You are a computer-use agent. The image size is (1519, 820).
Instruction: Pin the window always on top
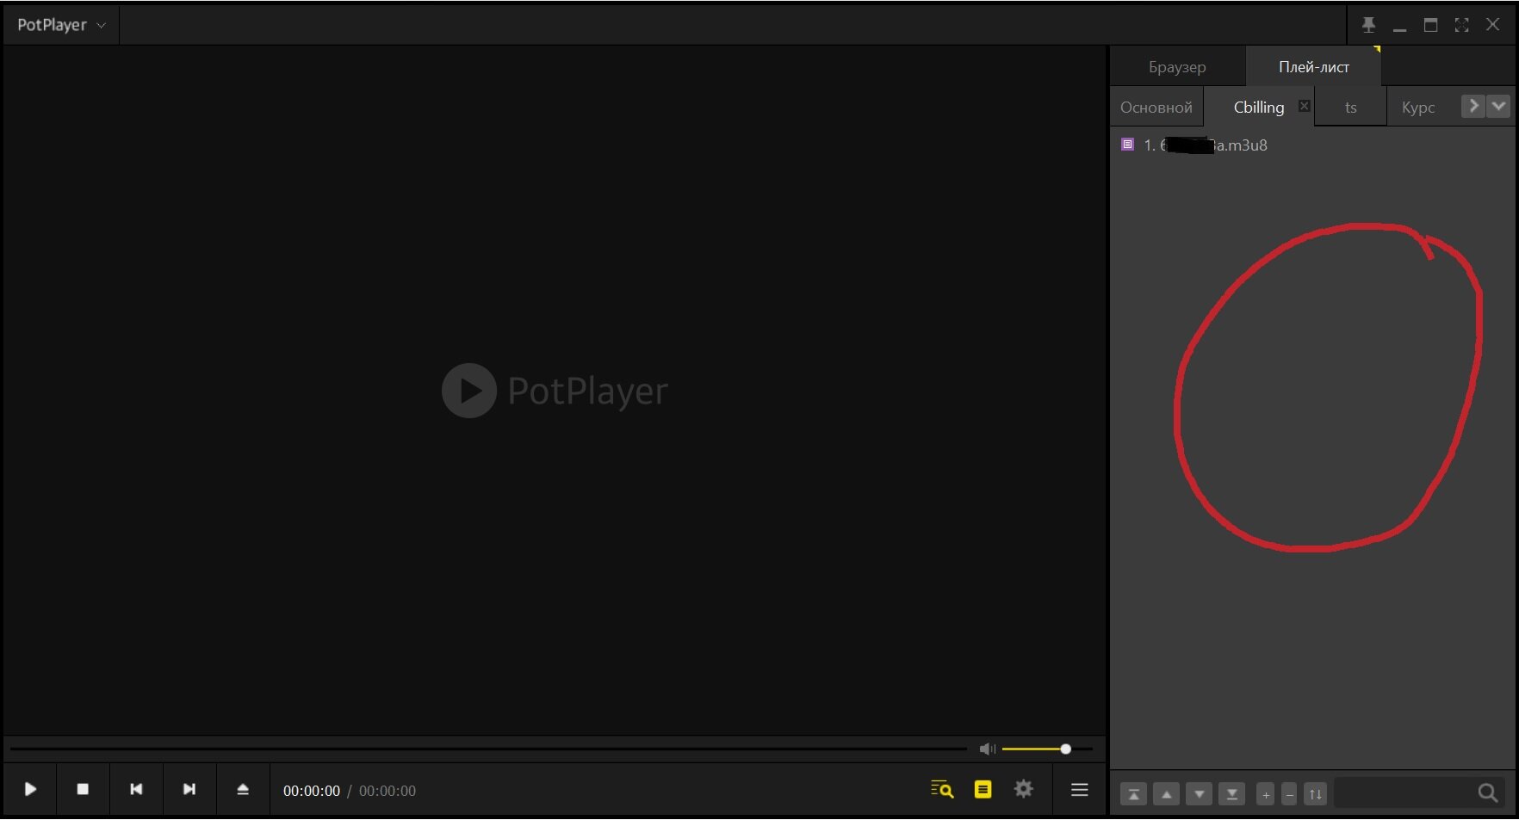tap(1368, 25)
